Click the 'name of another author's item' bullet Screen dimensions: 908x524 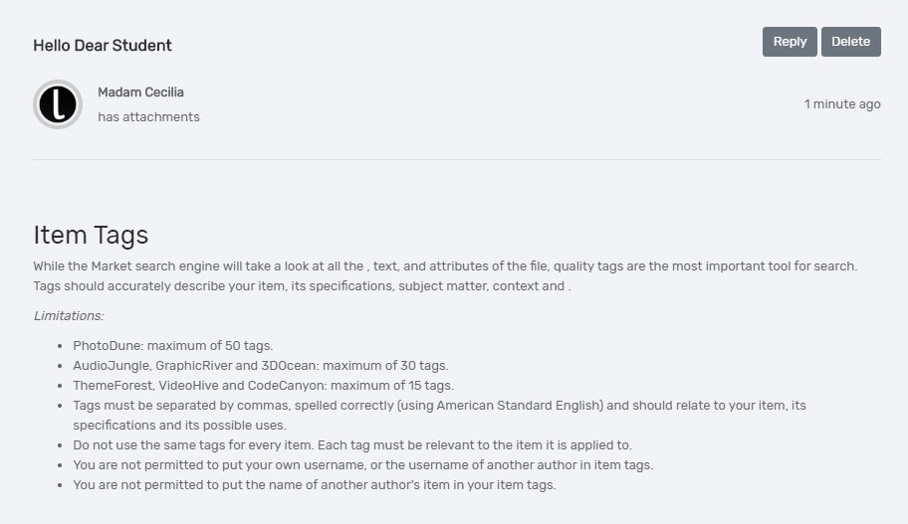[314, 485]
